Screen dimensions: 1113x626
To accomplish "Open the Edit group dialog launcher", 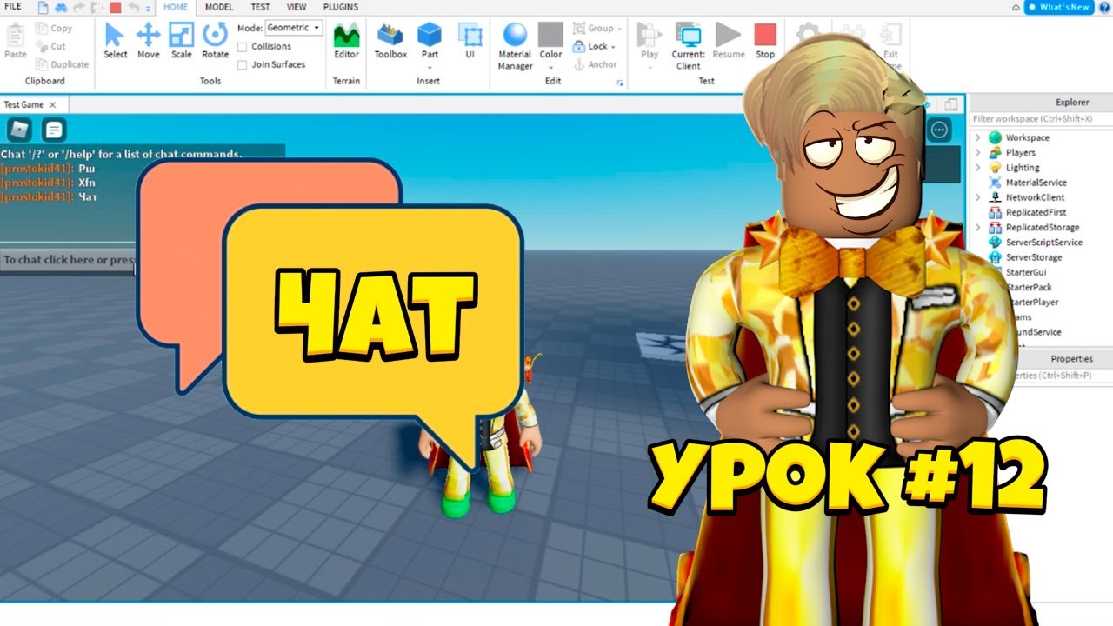I will (x=621, y=83).
